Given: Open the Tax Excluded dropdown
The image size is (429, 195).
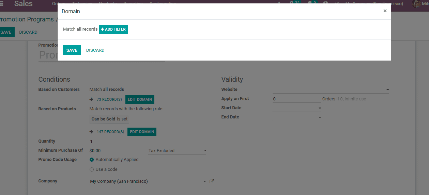Looking at the screenshot, I should pyautogui.click(x=177, y=150).
